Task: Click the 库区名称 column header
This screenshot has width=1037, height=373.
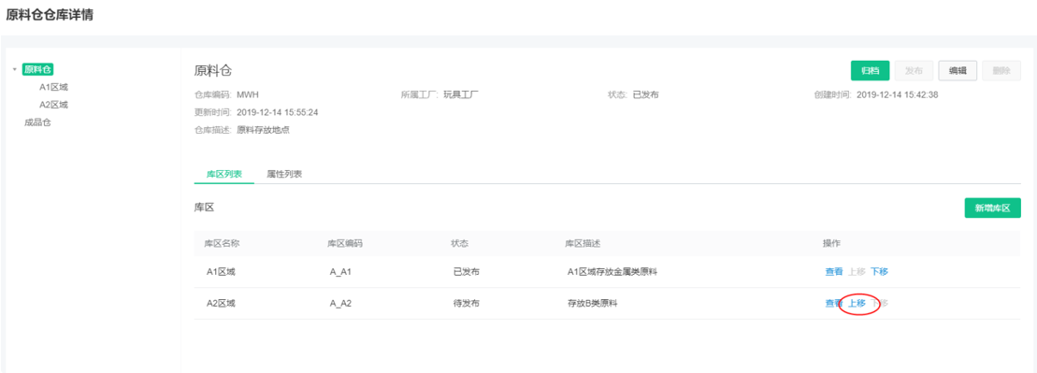Action: (222, 243)
